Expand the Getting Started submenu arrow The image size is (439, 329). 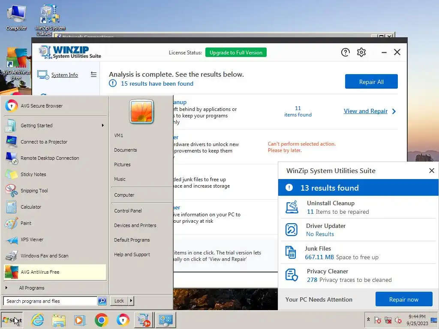coord(103,126)
